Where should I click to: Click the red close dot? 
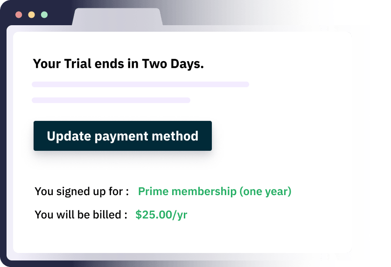pos(19,14)
